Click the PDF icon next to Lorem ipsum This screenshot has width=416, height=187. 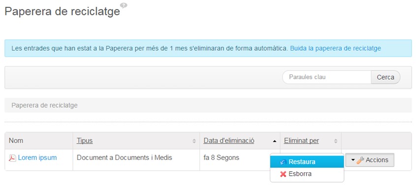[x=12, y=158]
